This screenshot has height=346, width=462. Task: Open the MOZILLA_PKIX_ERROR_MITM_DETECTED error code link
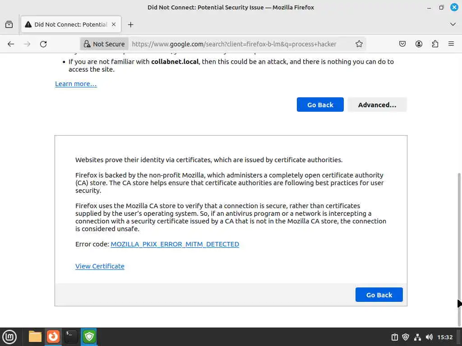pos(175,244)
